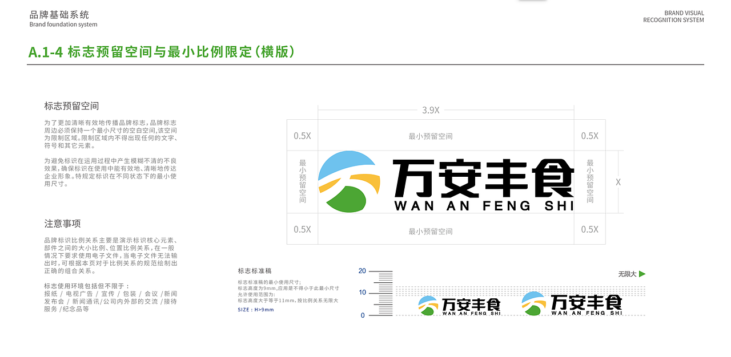Viewport: 731px width, 357px height.
Task: Click vertical "最小预留空间" right of the logo
Action: tap(590, 181)
